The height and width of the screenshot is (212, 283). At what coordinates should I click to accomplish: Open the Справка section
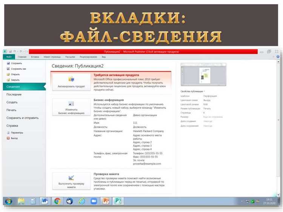pos(12,125)
